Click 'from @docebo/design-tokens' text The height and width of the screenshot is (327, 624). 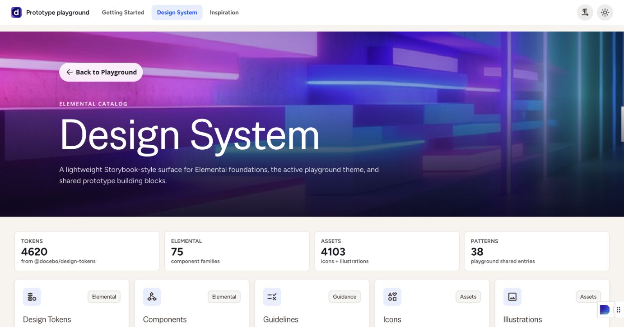pos(58,261)
